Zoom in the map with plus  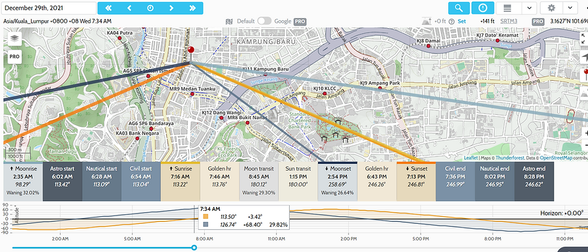(x=585, y=133)
